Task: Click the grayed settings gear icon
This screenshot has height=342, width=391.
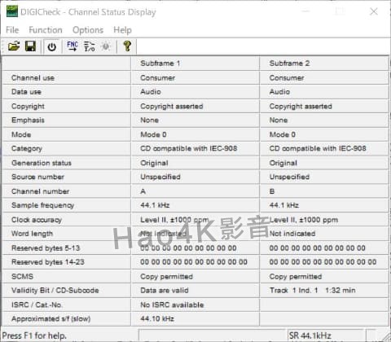Action: [x=106, y=46]
